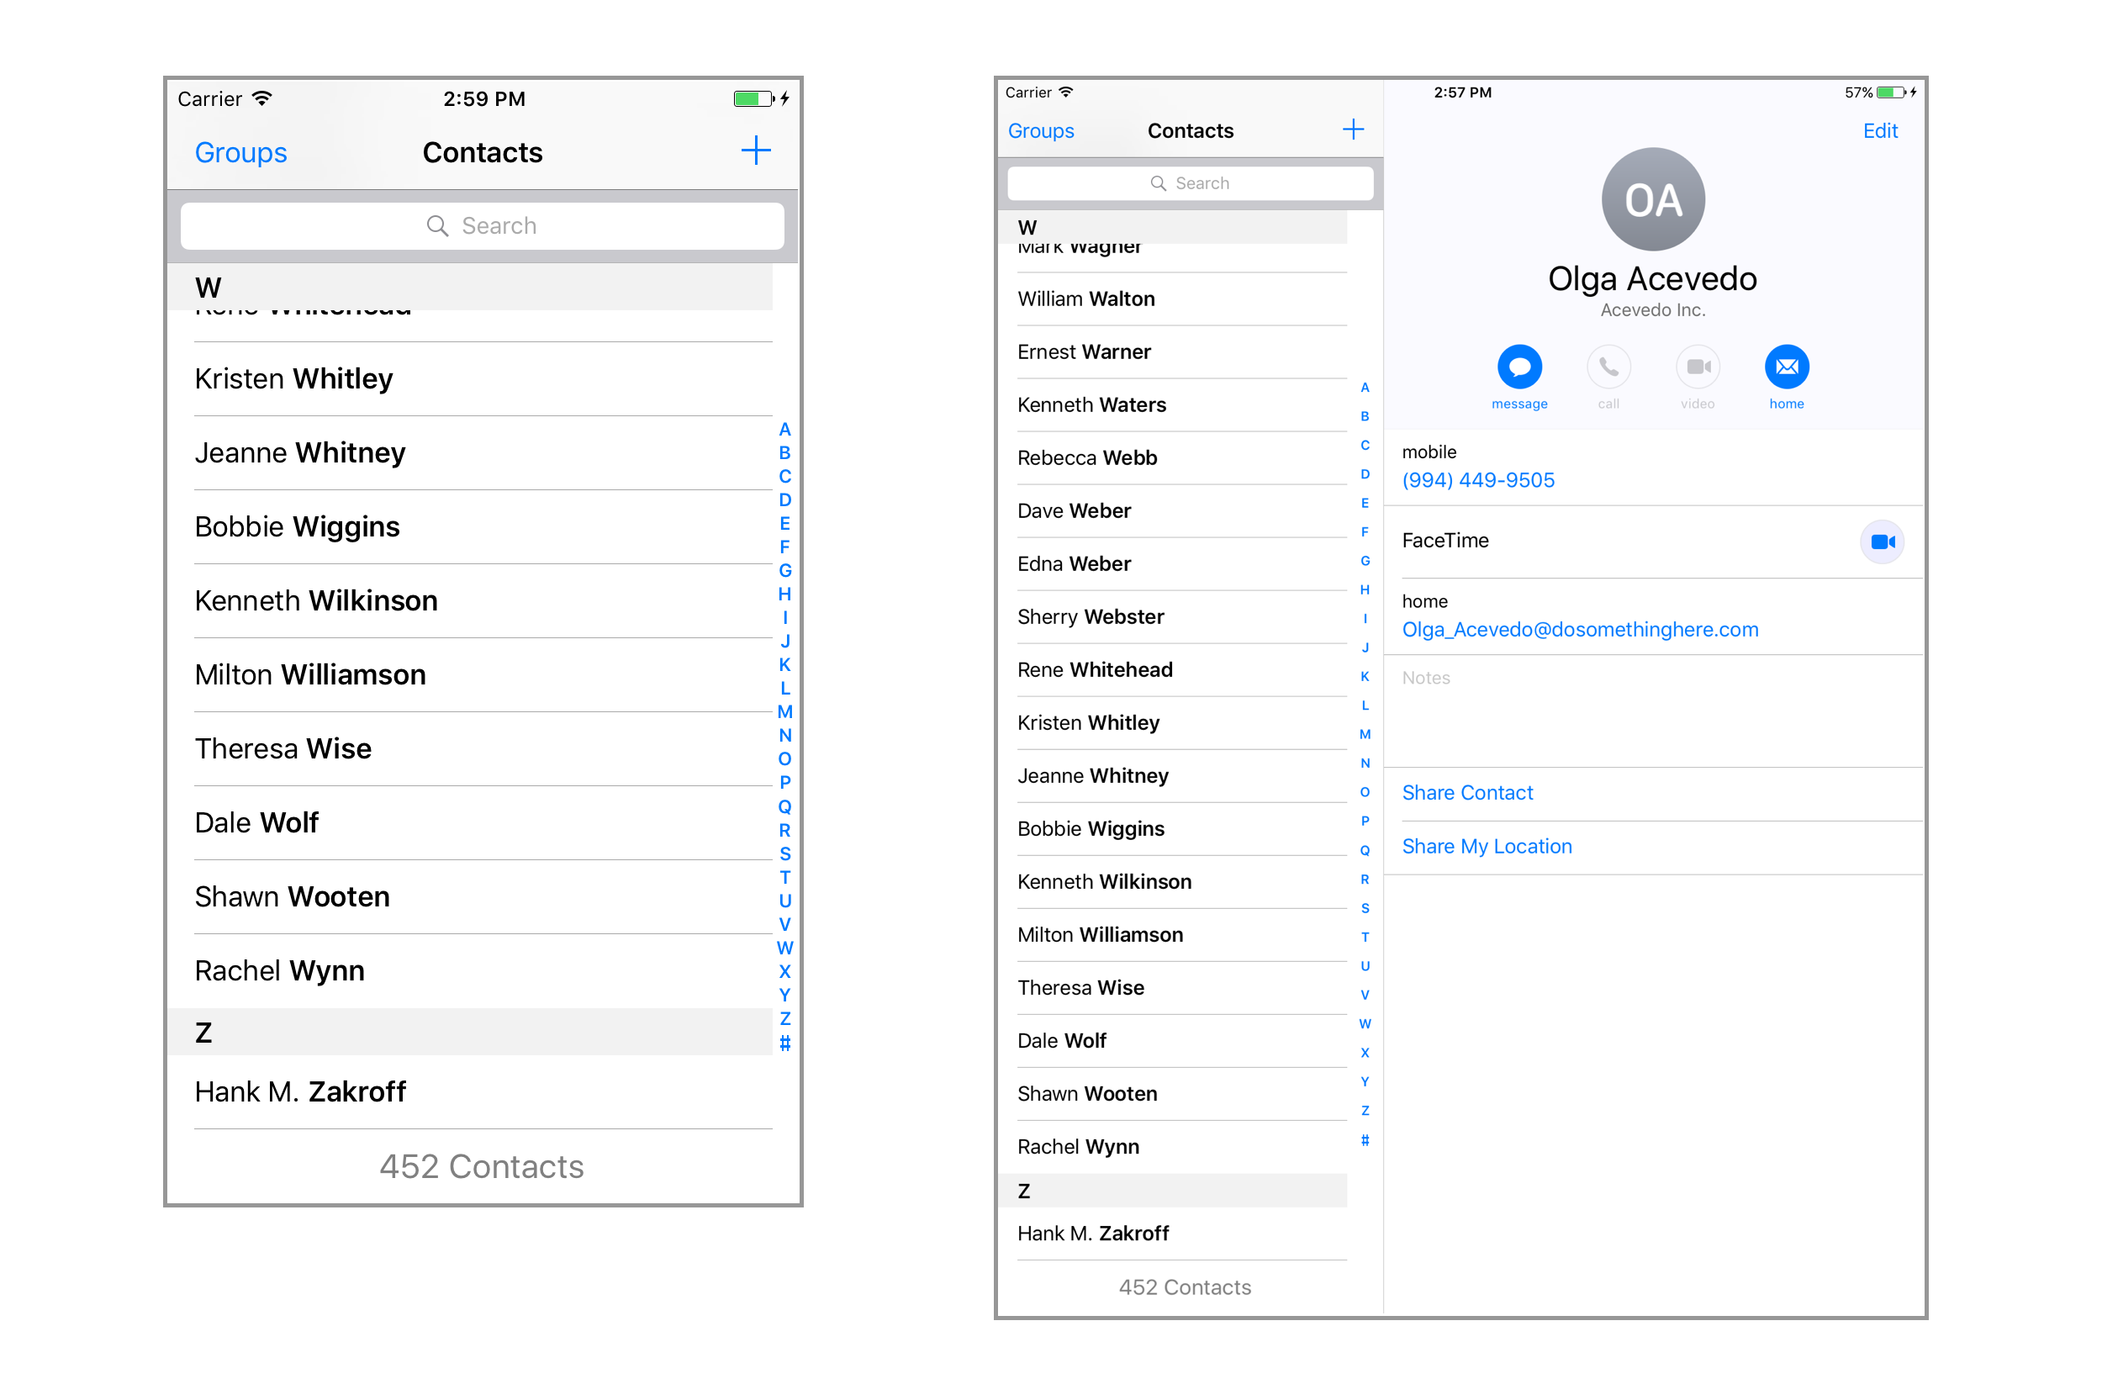Tap the OA contact avatar
The image size is (2102, 1379).
[1653, 199]
